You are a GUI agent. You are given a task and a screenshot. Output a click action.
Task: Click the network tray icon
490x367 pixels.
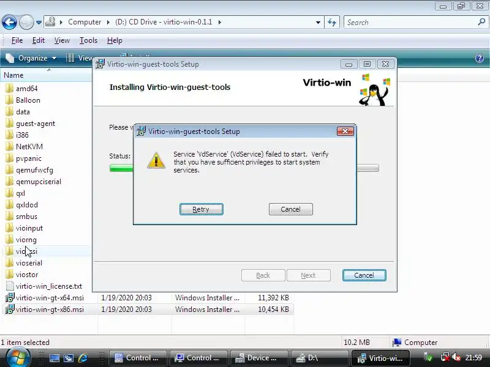tap(445, 357)
